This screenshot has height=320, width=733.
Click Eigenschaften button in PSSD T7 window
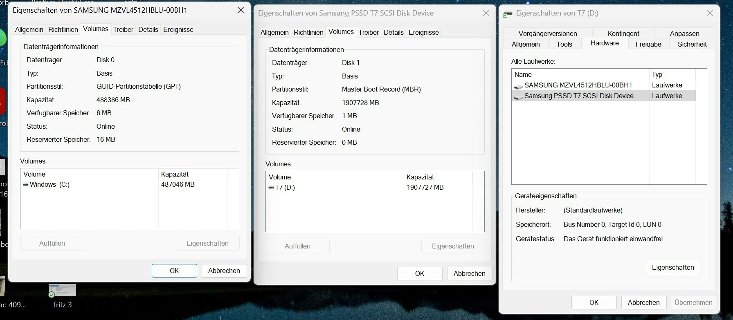pyautogui.click(x=453, y=246)
